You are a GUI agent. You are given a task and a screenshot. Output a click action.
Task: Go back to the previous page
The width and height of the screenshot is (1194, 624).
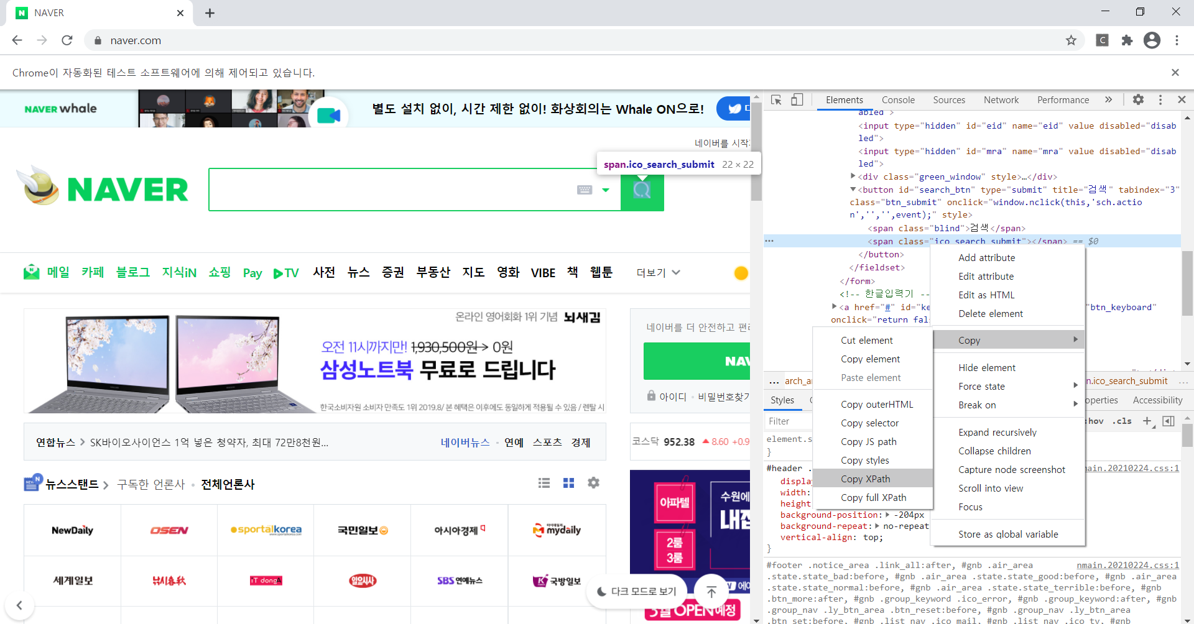[x=17, y=40]
